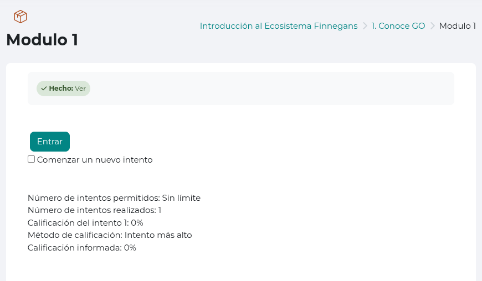The height and width of the screenshot is (281, 482).
Task: Click the Calificación informada line
Action: [81, 248]
